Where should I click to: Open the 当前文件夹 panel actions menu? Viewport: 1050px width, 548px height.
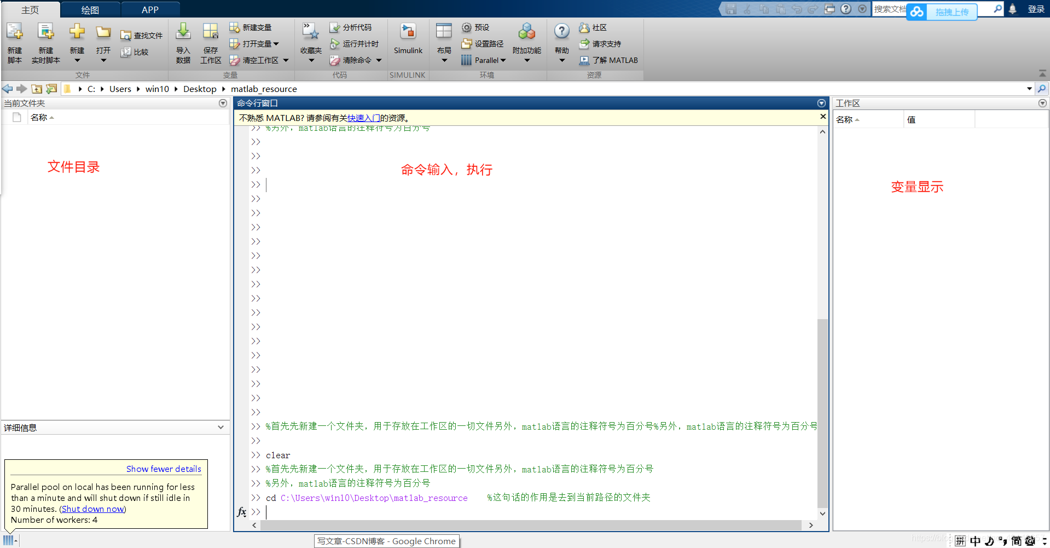tap(223, 103)
